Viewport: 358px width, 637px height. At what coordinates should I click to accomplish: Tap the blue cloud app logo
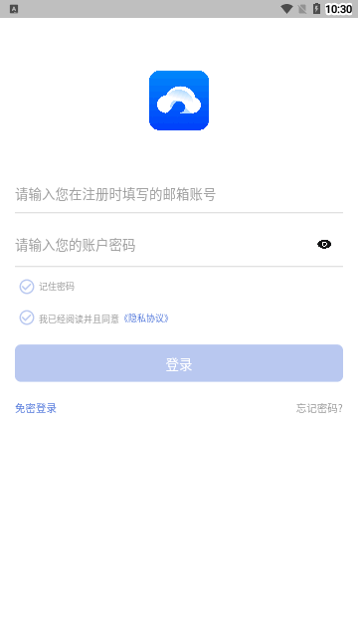pos(179,101)
